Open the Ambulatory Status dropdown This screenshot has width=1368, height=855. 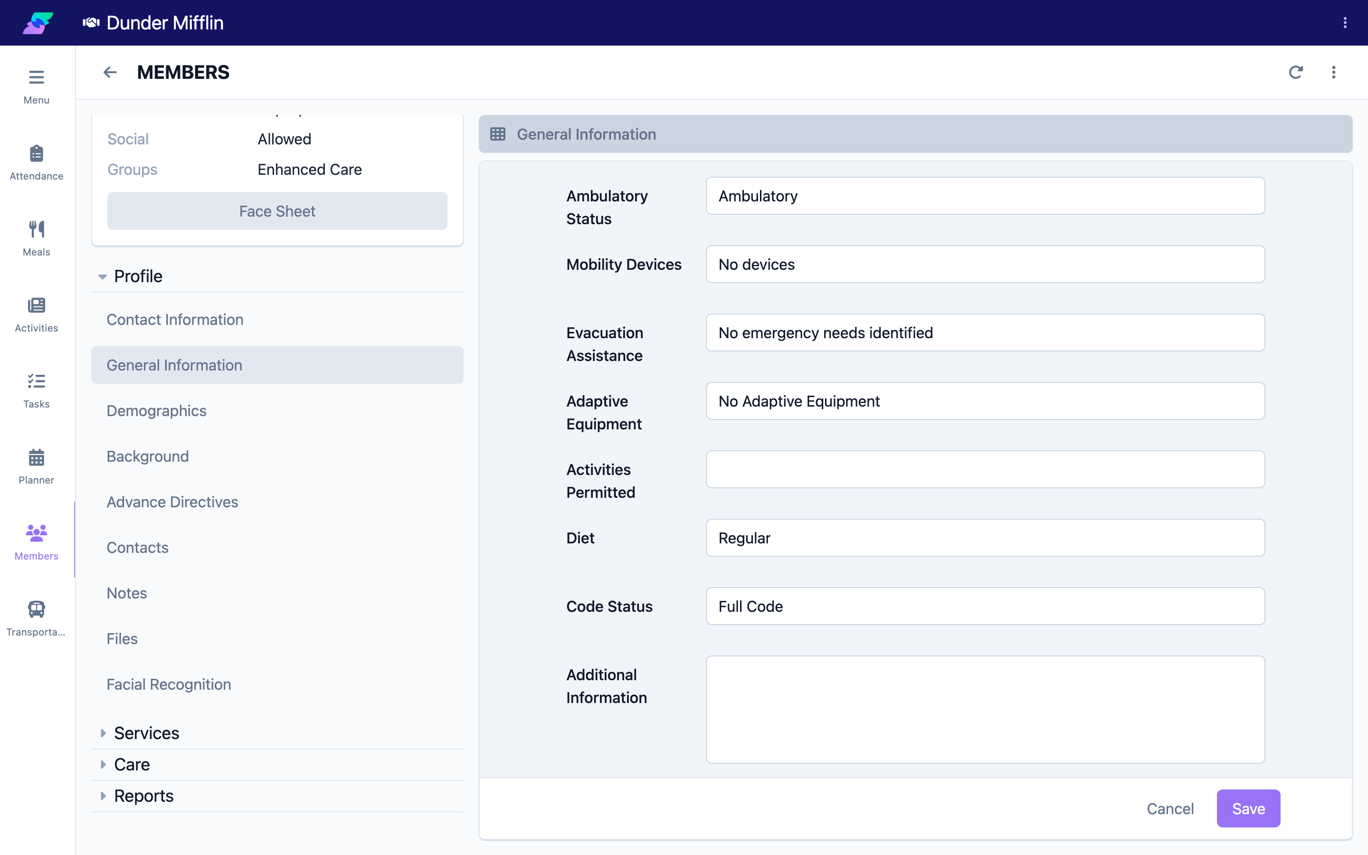pyautogui.click(x=985, y=196)
